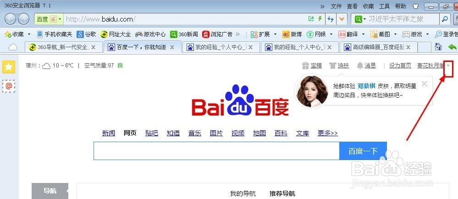Open the search engine selector dropdown
Viewport: 458px width, 199px height.
pyautogui.click(x=360, y=19)
